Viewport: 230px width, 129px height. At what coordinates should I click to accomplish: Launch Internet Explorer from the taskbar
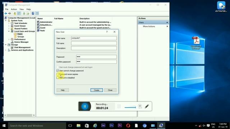[x=95, y=125]
